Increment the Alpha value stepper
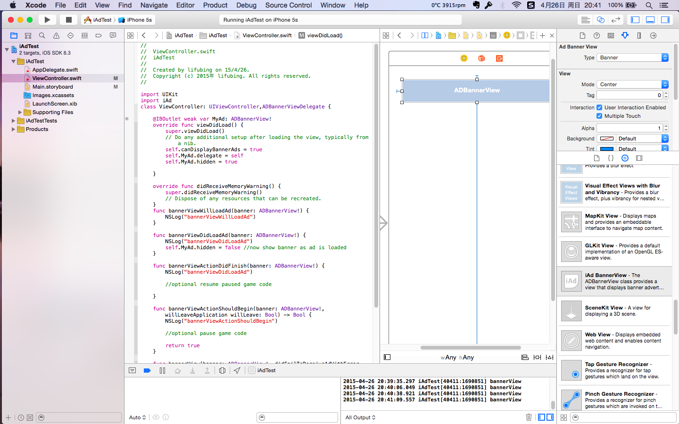 pyautogui.click(x=666, y=126)
